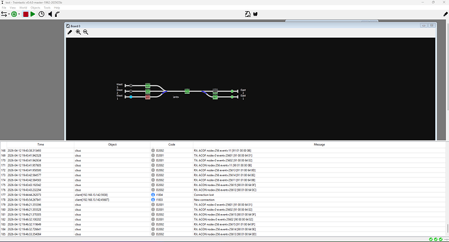Select log row 168
The image size is (449, 242).
[x=223, y=150]
